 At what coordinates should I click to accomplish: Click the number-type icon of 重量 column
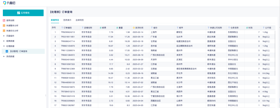(x=117, y=28)
